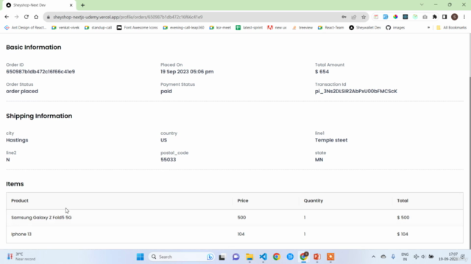The height and width of the screenshot is (264, 471).
Task: Open the venkat-vivek bookmark
Action: pyautogui.click(x=65, y=28)
